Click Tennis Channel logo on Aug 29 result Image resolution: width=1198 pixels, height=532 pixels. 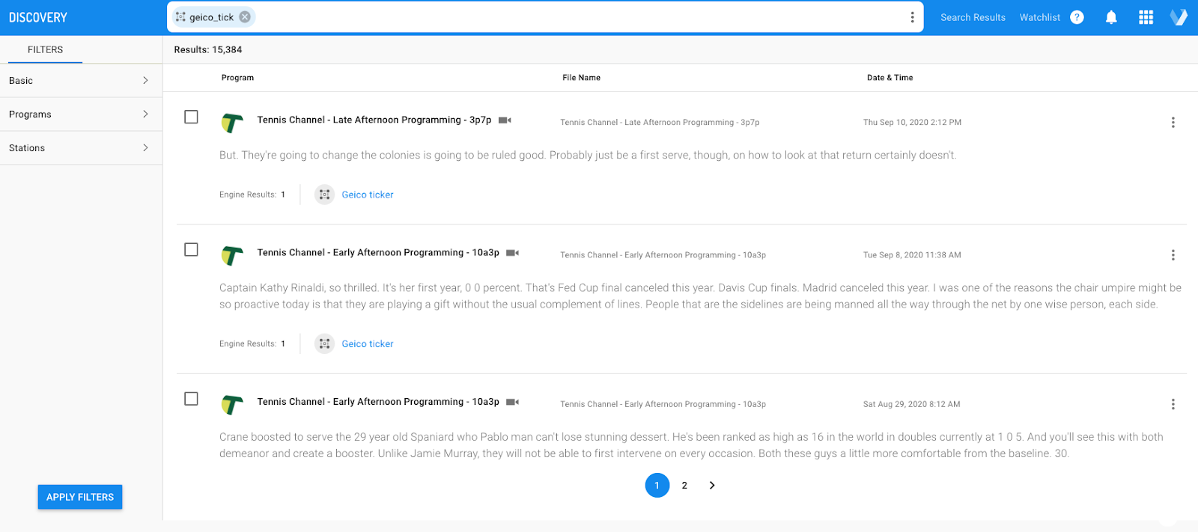tap(232, 404)
